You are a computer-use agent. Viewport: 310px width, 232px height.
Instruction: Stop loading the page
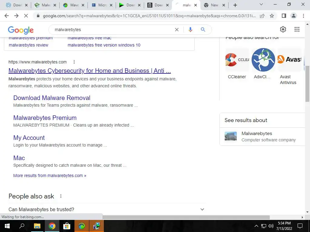coord(26,16)
